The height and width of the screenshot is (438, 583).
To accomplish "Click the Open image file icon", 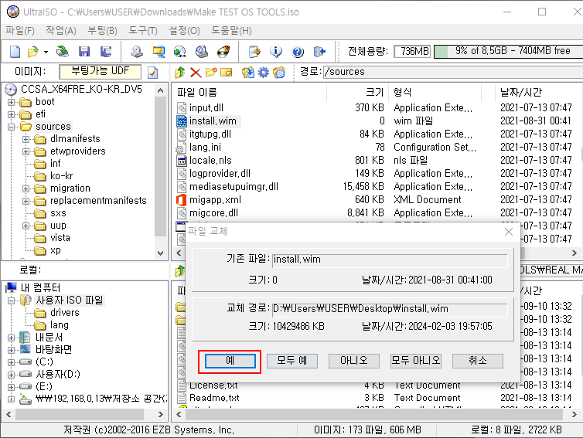I will (x=33, y=52).
